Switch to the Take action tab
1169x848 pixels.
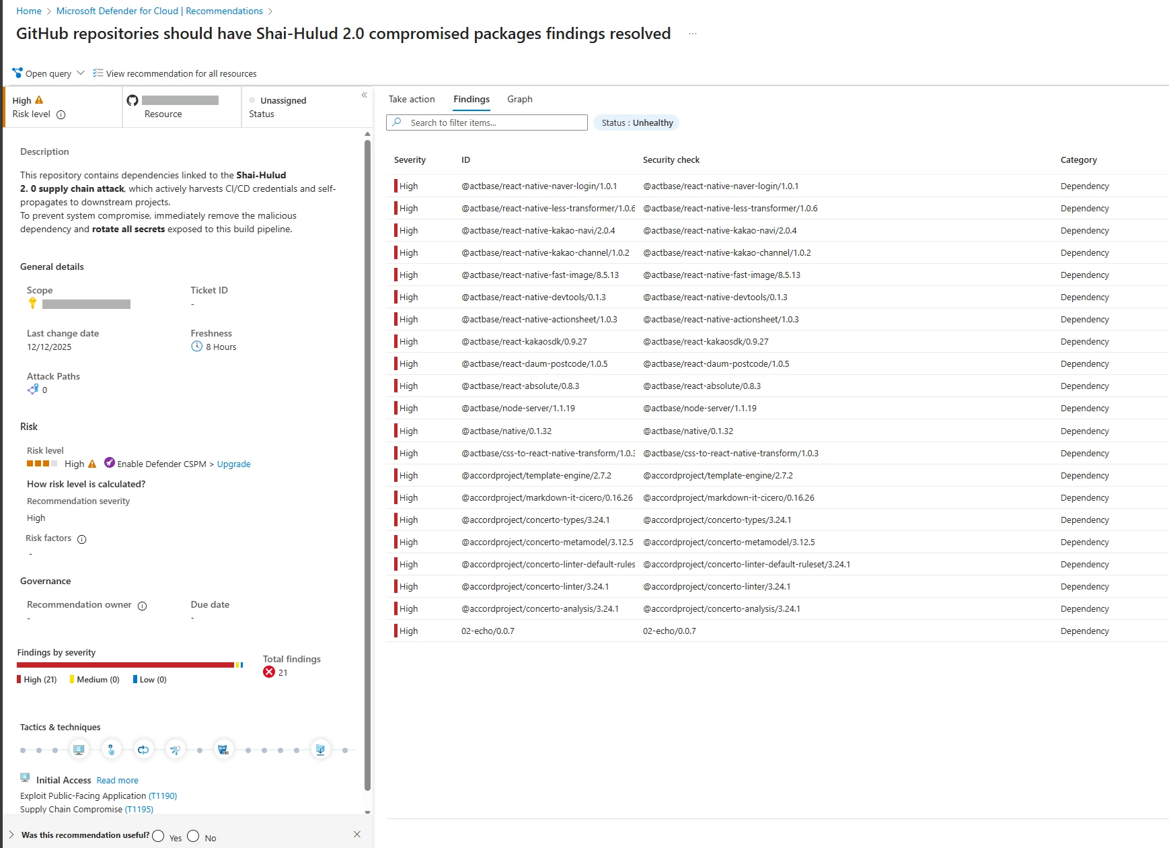[x=412, y=99]
